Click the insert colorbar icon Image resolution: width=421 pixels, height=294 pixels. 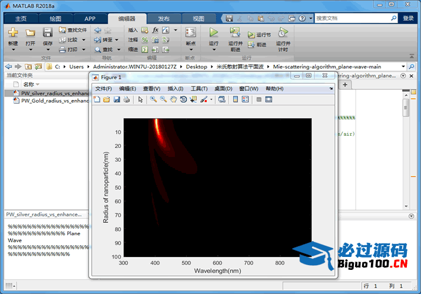pos(236,99)
